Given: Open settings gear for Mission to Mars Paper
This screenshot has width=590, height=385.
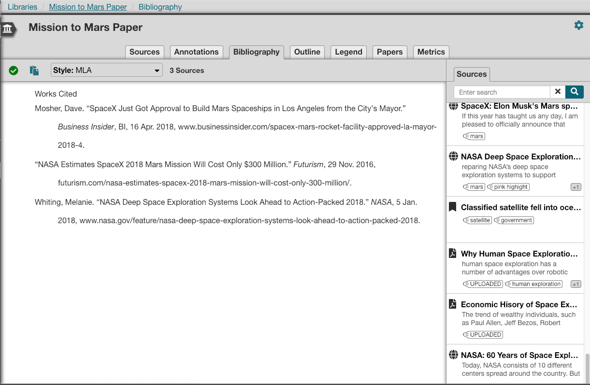Looking at the screenshot, I should tap(578, 25).
